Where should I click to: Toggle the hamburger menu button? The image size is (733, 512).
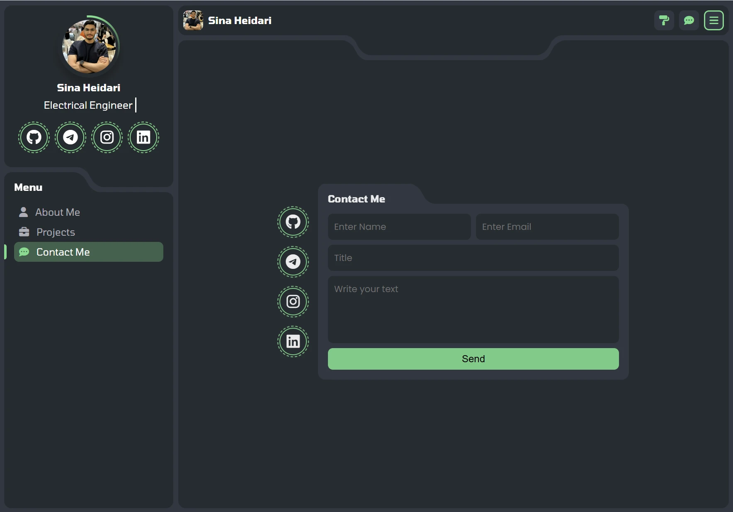[x=714, y=20]
